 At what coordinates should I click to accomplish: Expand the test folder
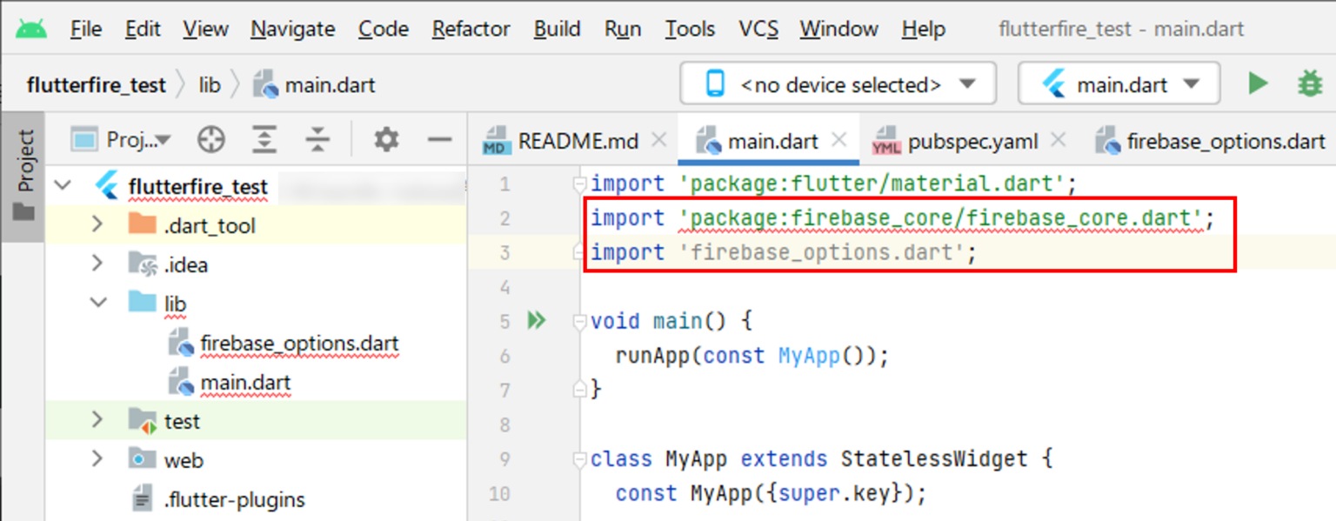[x=97, y=420]
